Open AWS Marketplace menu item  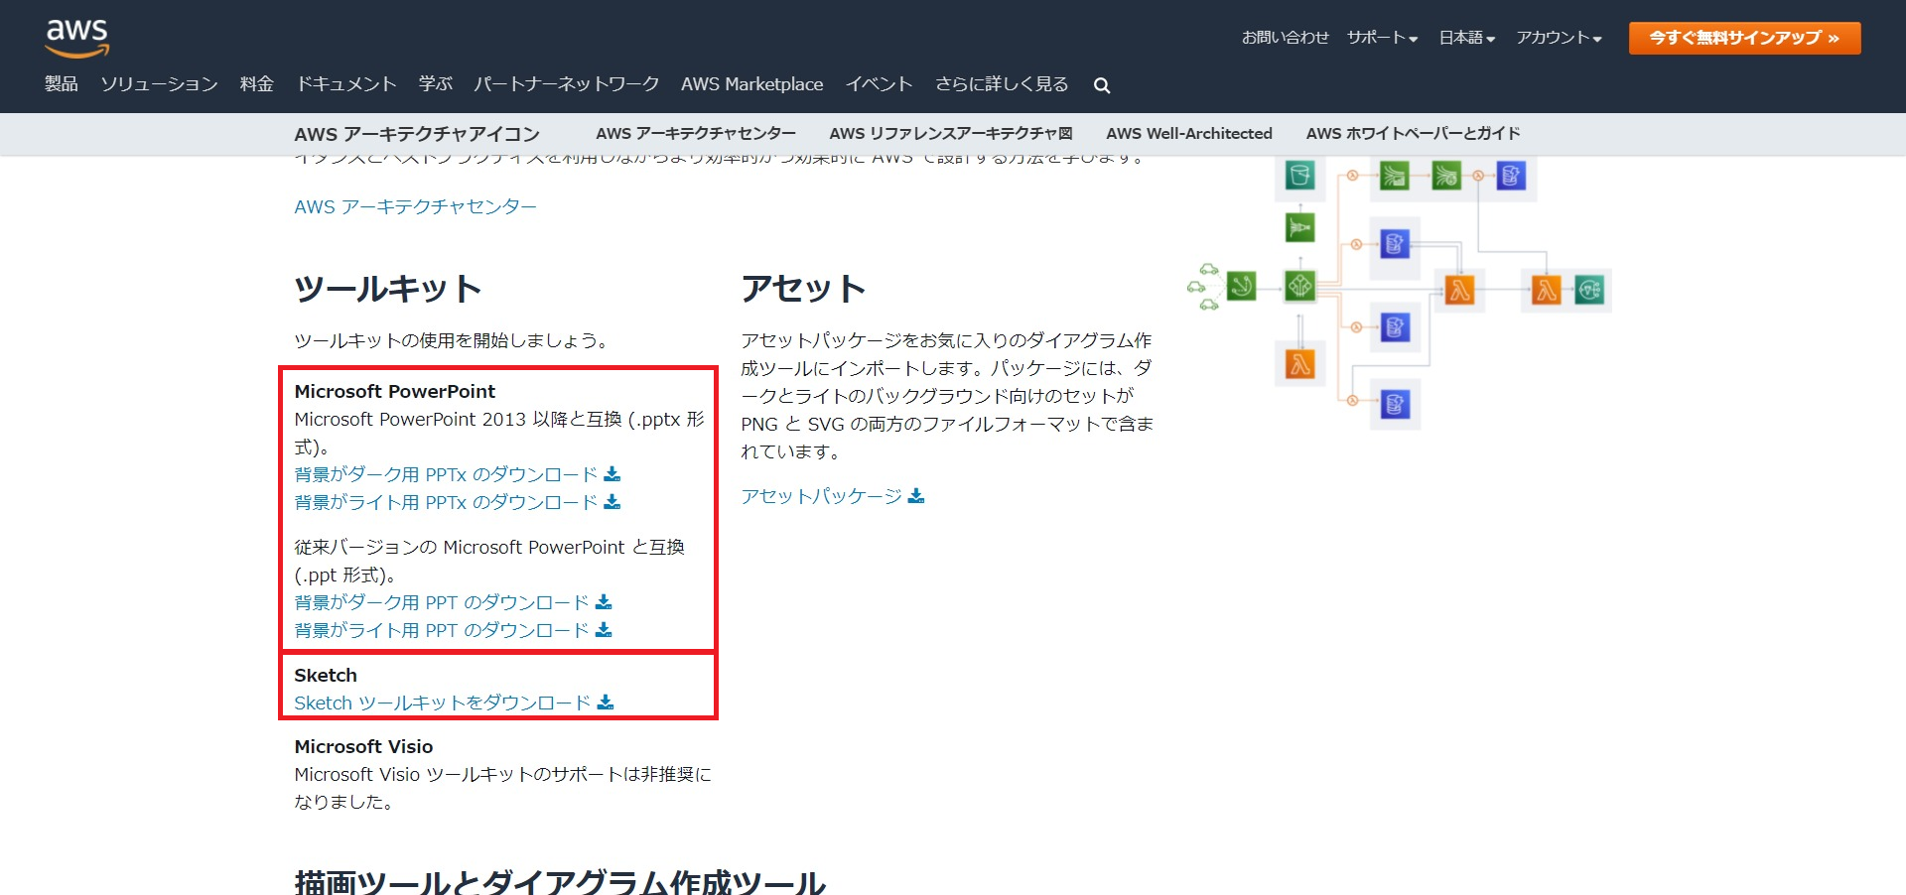point(751,84)
